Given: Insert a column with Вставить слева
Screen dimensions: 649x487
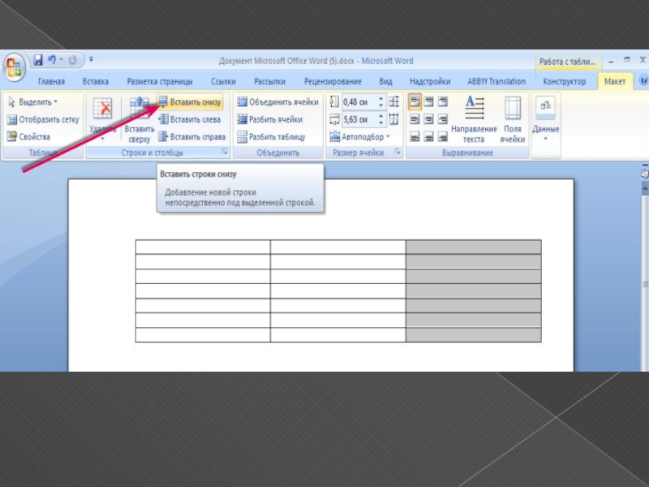Looking at the screenshot, I should pos(191,119).
